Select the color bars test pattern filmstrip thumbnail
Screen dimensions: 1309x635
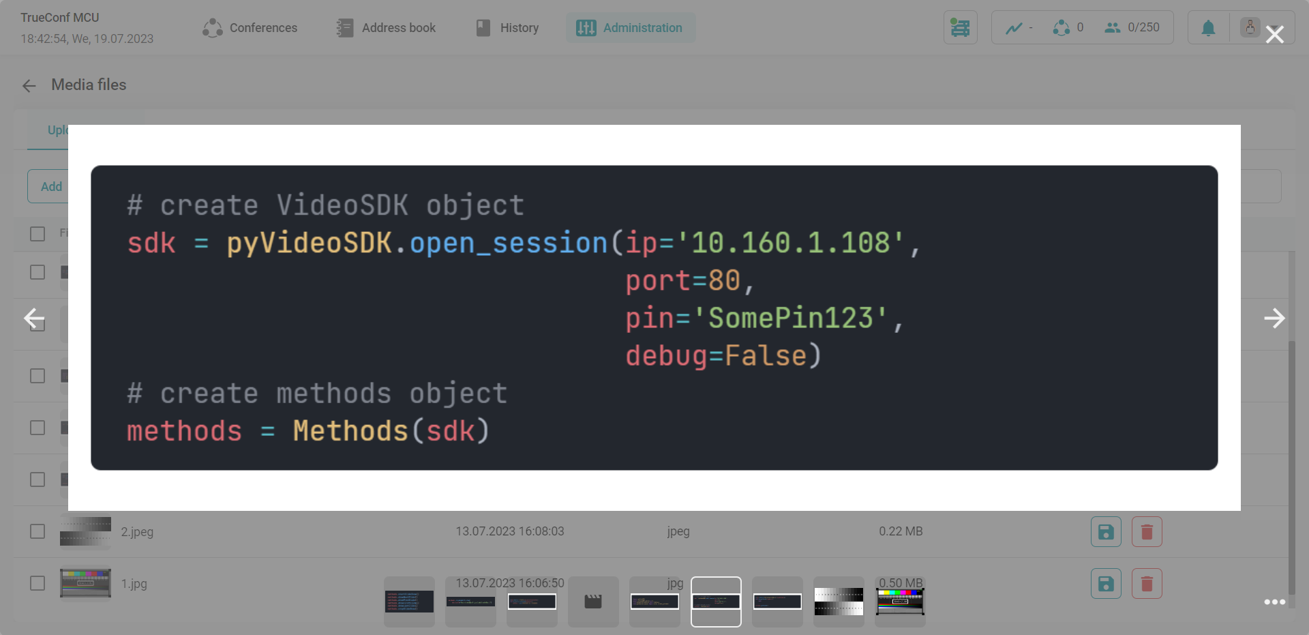tap(900, 602)
